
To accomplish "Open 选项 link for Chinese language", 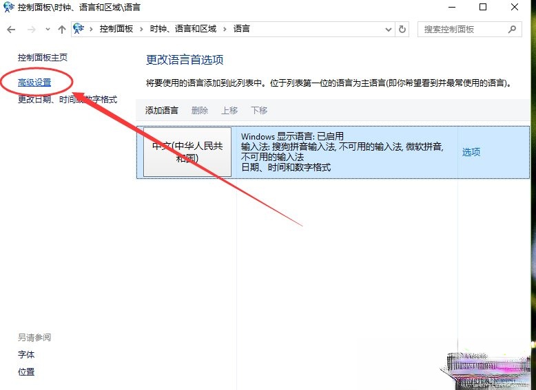I will 471,152.
